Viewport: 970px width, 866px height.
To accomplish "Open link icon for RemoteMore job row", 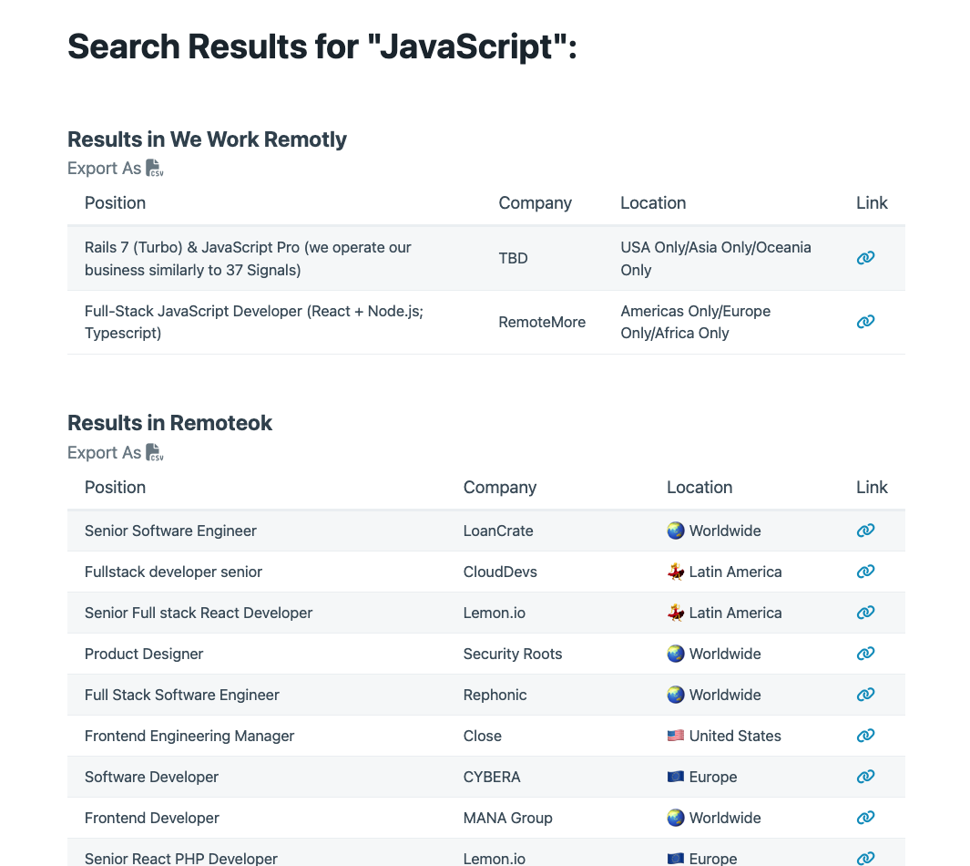I will point(865,322).
